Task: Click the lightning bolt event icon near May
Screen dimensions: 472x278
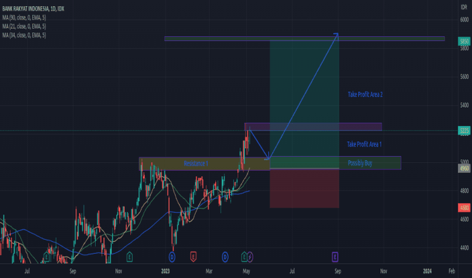Action: coord(250,256)
